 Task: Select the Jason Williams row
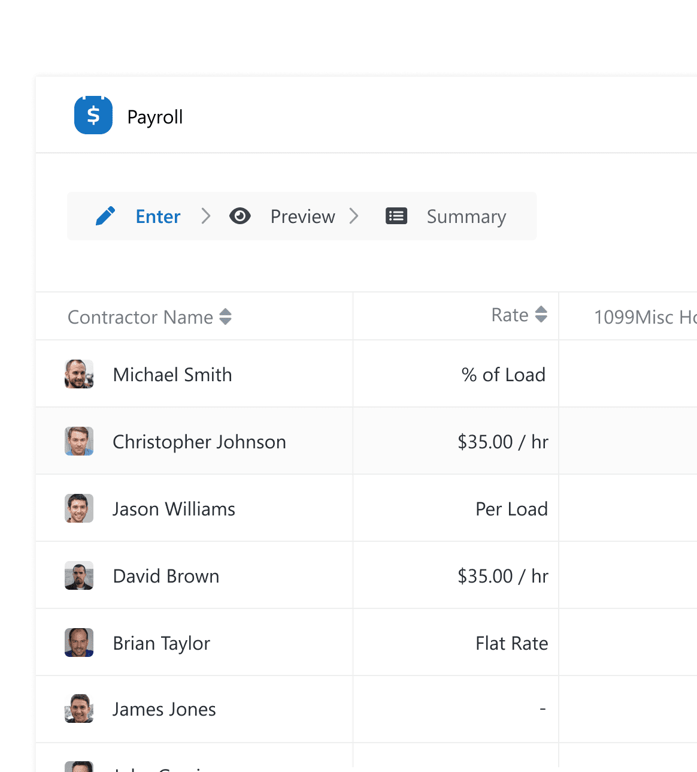tap(174, 508)
